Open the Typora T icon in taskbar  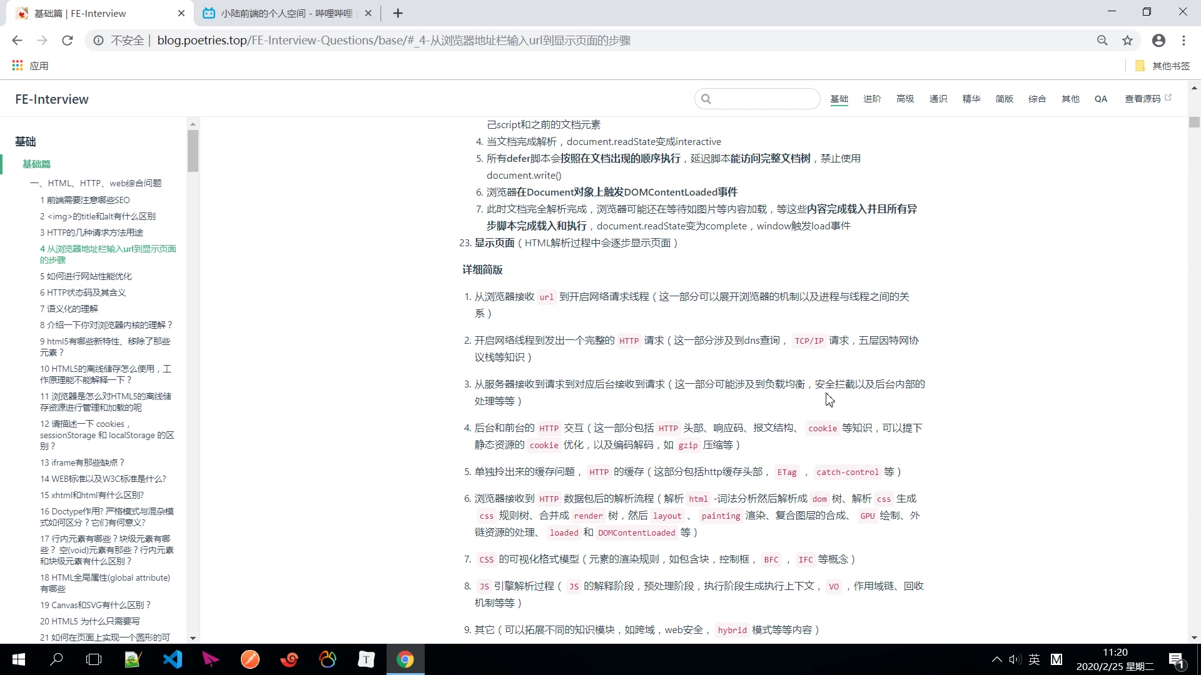367,659
